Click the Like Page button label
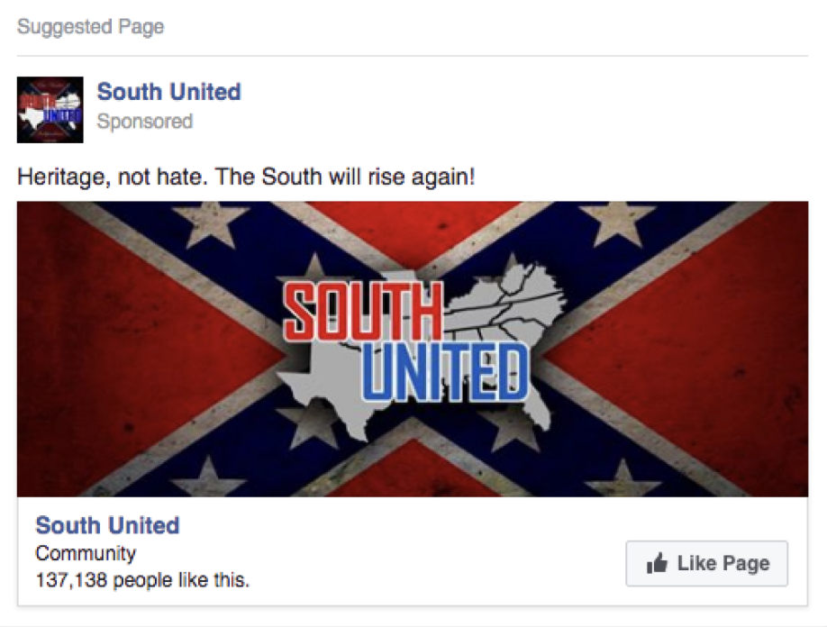The height and width of the screenshot is (627, 827). (723, 564)
